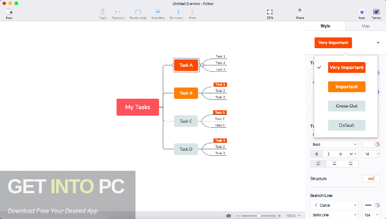Create a new mind map with New

[9, 14]
